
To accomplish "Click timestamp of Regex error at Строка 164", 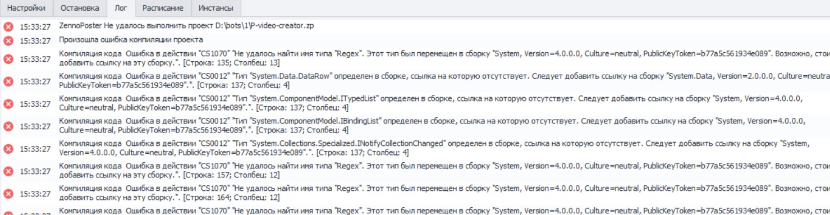I will (35, 194).
